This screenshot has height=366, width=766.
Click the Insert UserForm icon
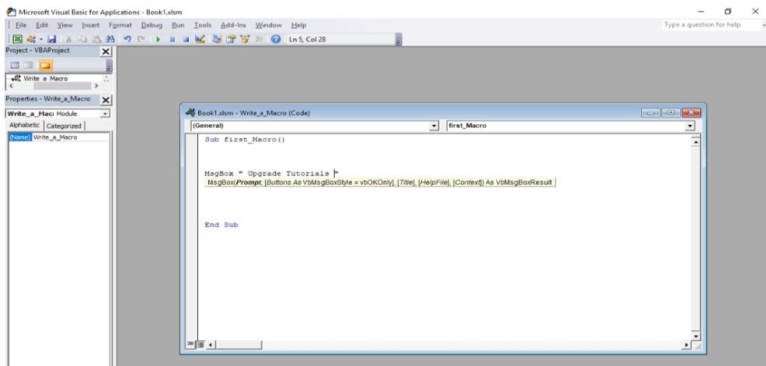(30, 39)
